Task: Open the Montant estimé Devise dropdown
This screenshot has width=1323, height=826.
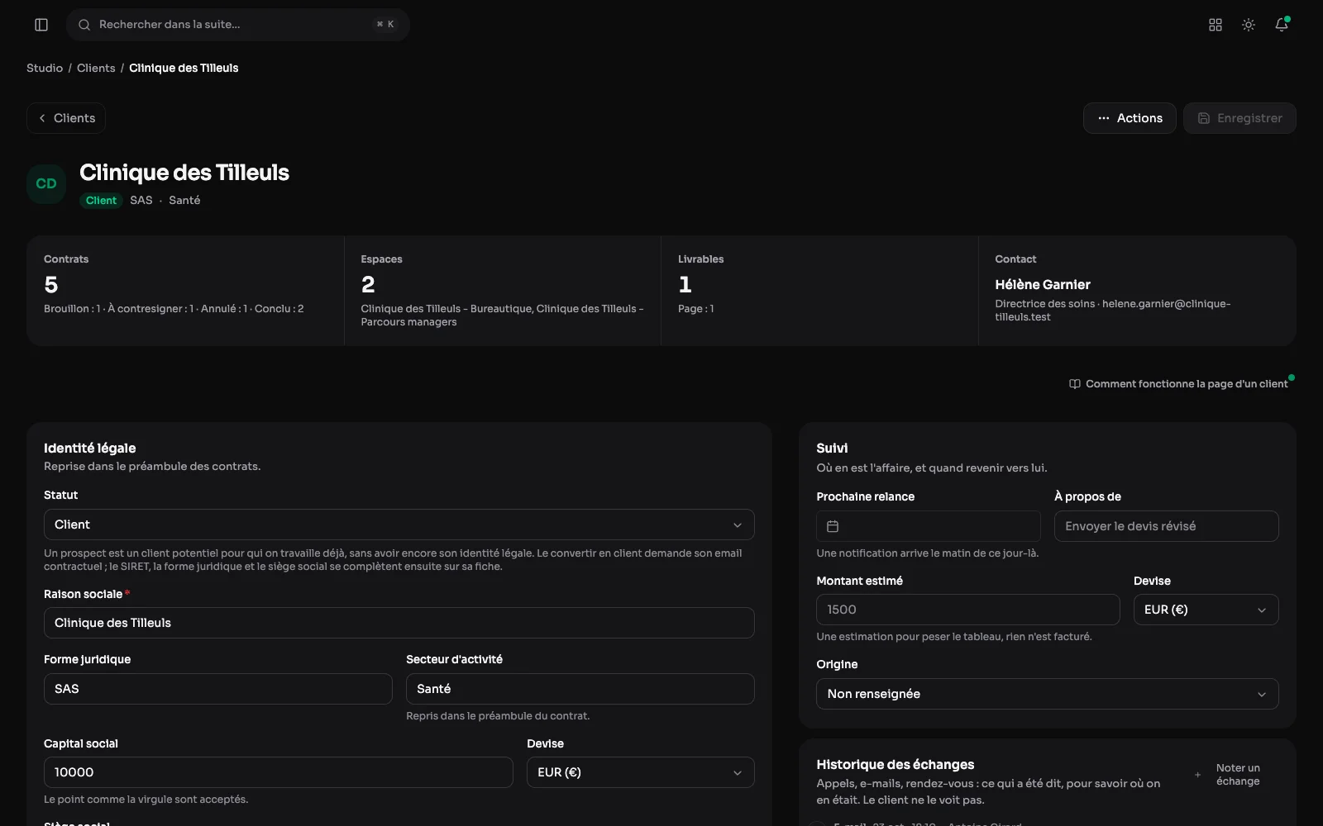Action: 1206,610
